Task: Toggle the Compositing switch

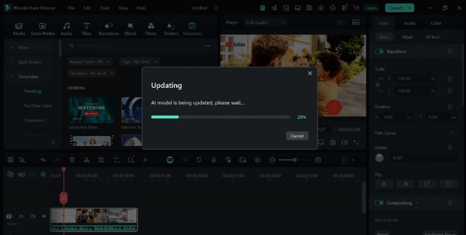Action: click(380, 203)
